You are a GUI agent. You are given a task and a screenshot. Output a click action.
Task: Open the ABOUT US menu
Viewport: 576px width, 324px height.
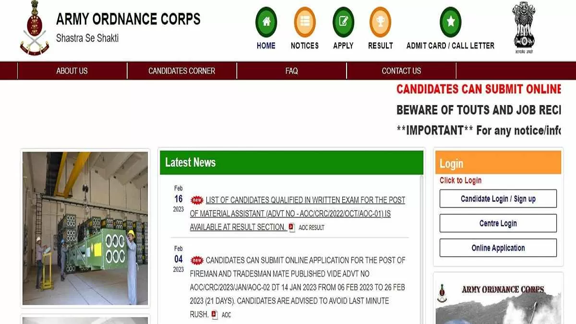[x=72, y=71]
